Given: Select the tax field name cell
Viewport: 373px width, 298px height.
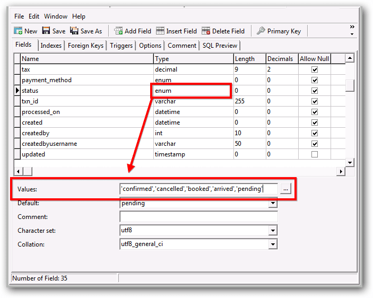Looking at the screenshot, I should pyautogui.click(x=87, y=69).
